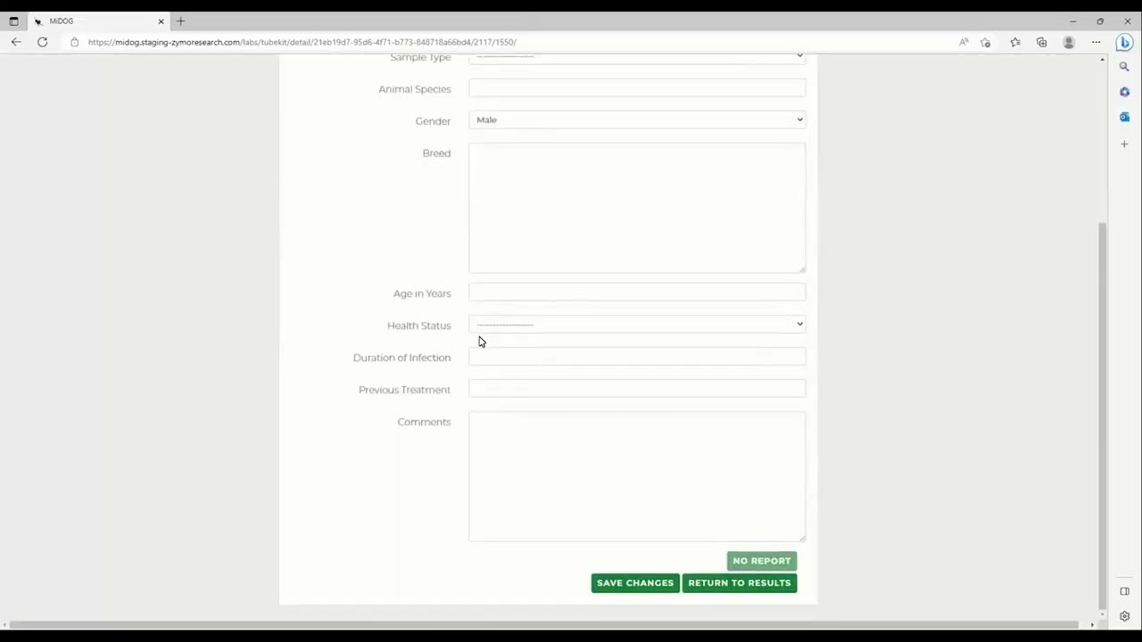
Task: Select the MiDOG browser tab
Action: point(98,21)
